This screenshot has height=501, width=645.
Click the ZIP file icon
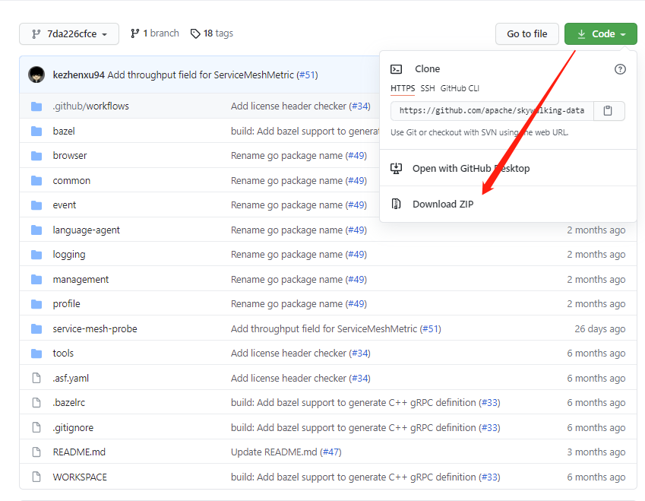[x=396, y=204]
